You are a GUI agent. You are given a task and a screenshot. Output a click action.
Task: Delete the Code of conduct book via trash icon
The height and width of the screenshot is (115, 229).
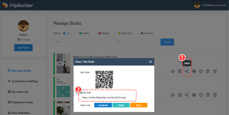215,71
